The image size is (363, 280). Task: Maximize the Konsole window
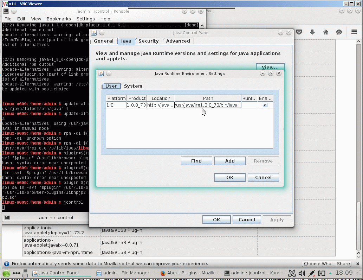click(x=193, y=11)
